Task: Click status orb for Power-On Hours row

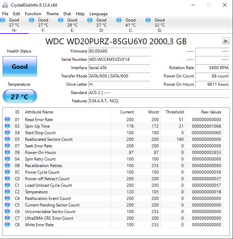Action: (7, 152)
